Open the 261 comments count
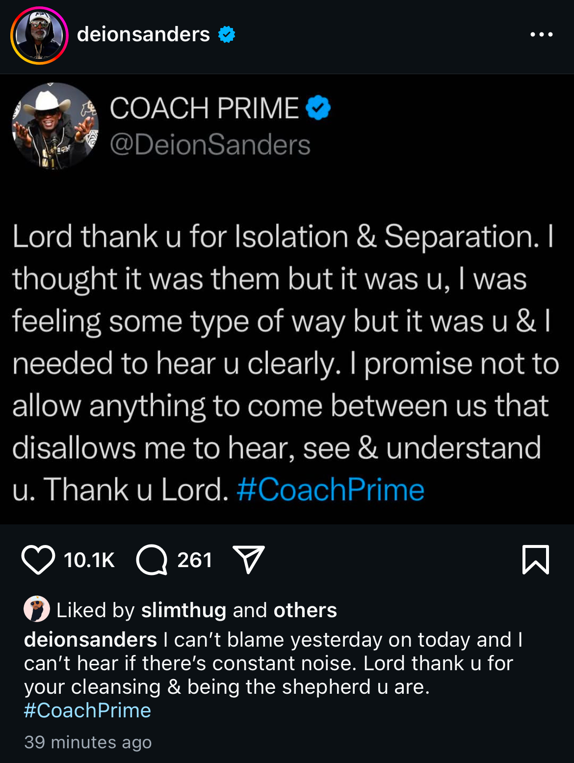Image resolution: width=574 pixels, height=763 pixels. pos(195,560)
